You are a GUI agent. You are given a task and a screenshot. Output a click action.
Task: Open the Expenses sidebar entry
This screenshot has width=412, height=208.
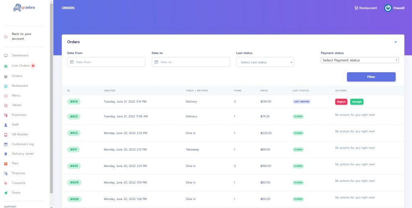(x=19, y=115)
